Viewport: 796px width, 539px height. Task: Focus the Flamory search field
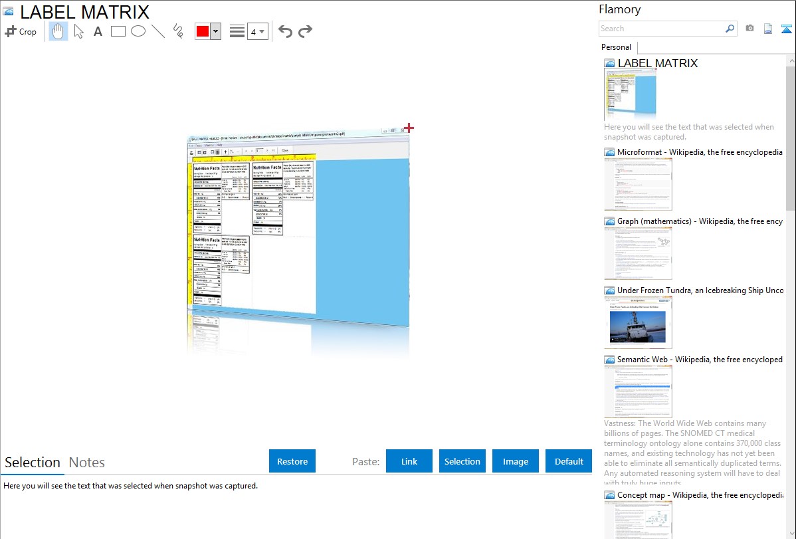coord(661,29)
